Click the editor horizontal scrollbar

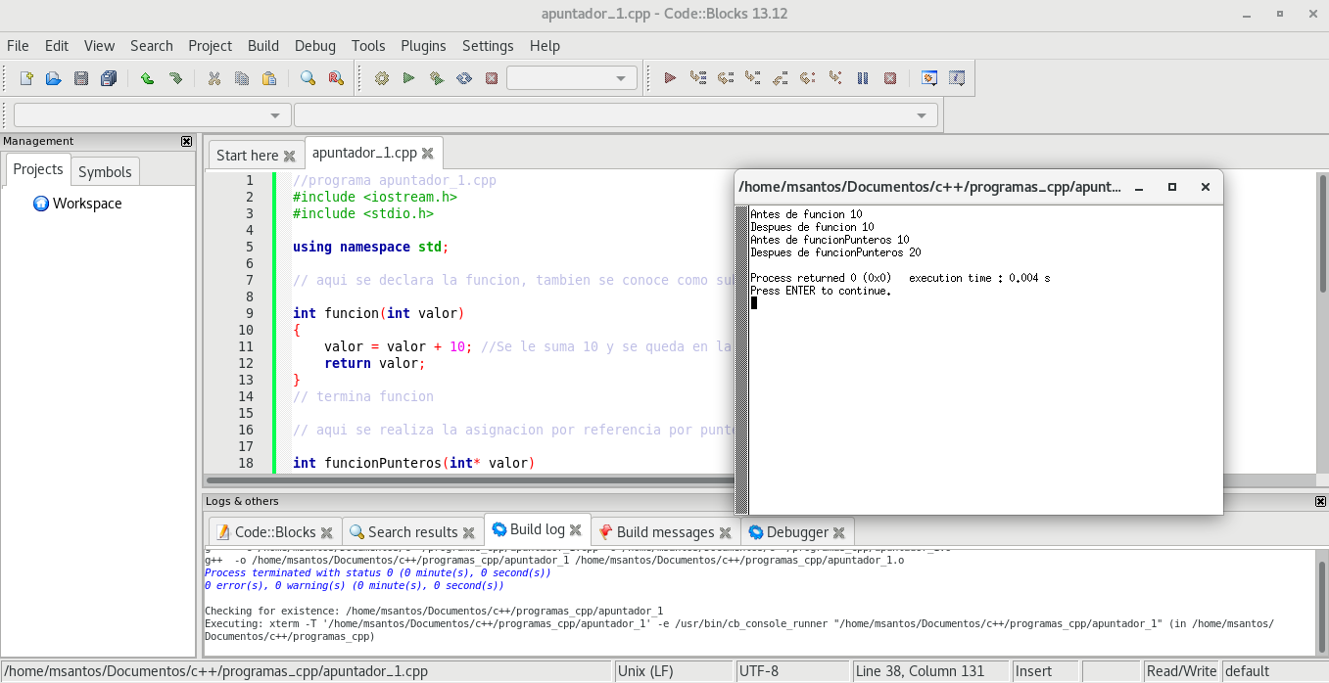point(470,480)
